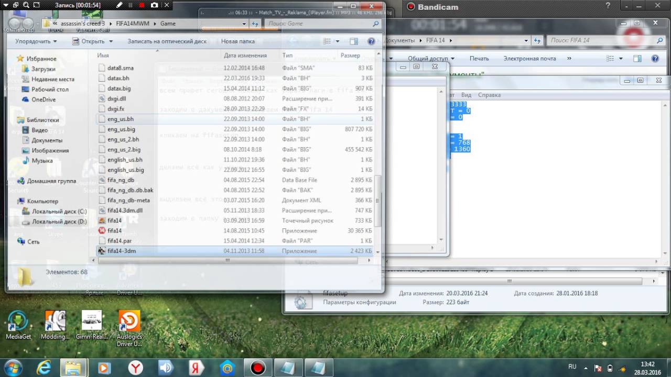Select Сеть in the navigation pane
The height and width of the screenshot is (377, 671).
click(33, 242)
